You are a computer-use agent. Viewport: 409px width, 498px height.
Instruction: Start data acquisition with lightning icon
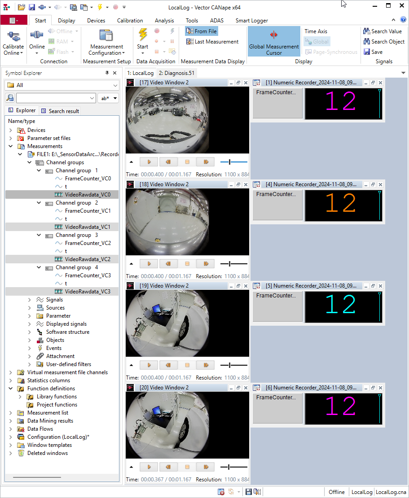pos(142,35)
